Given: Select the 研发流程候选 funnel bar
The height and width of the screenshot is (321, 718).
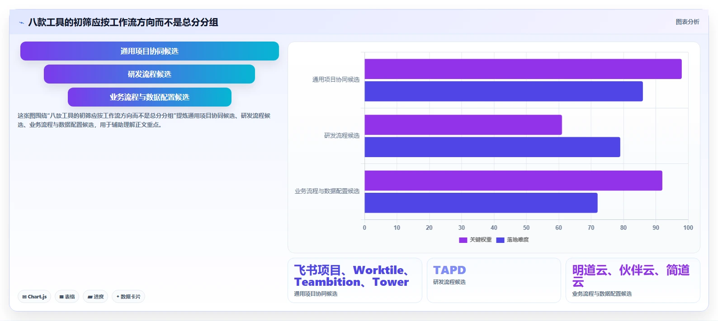Looking at the screenshot, I should coord(149,74).
